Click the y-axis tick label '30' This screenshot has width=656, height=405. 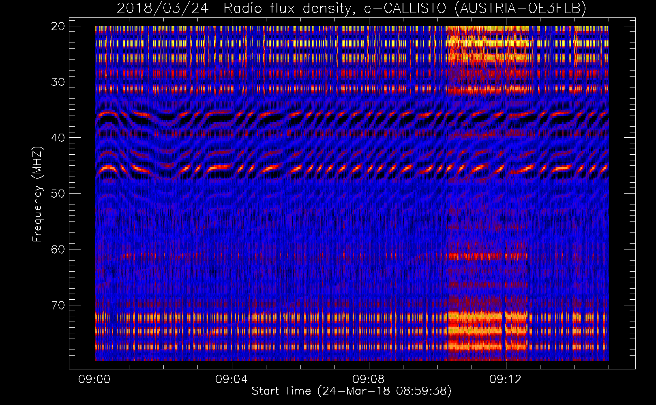(58, 82)
